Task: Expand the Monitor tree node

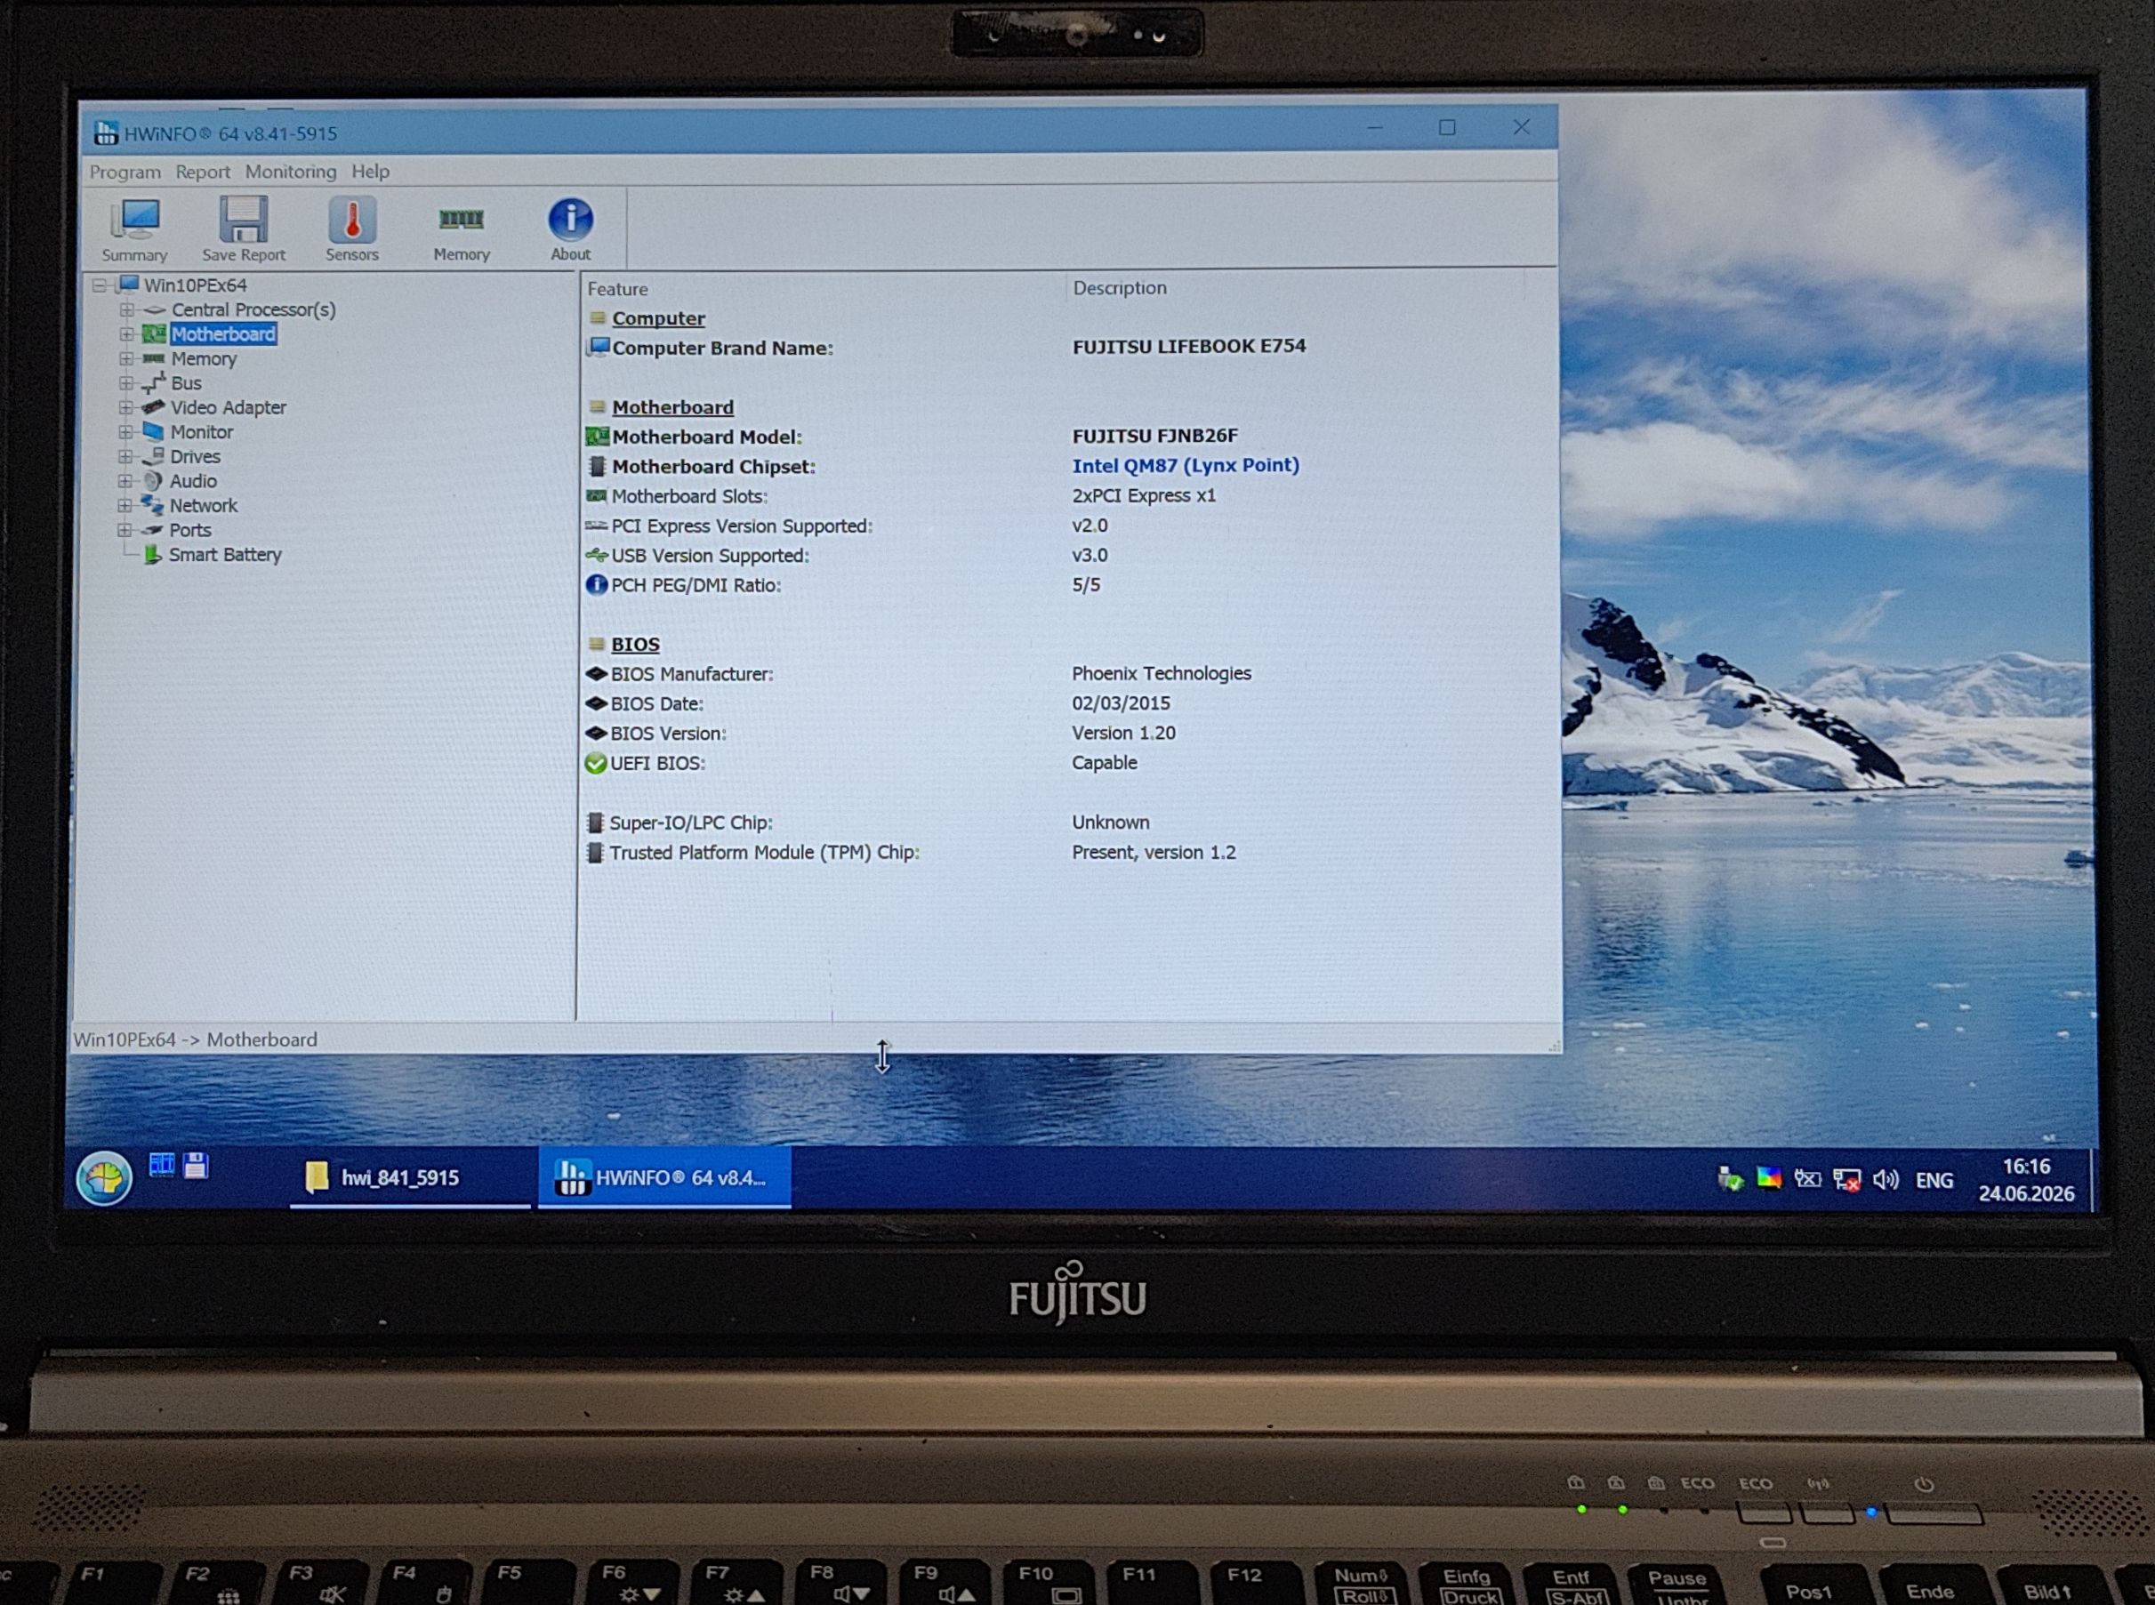Action: tap(125, 432)
